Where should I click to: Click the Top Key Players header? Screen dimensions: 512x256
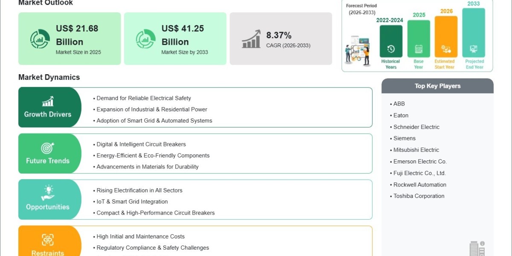tap(438, 86)
